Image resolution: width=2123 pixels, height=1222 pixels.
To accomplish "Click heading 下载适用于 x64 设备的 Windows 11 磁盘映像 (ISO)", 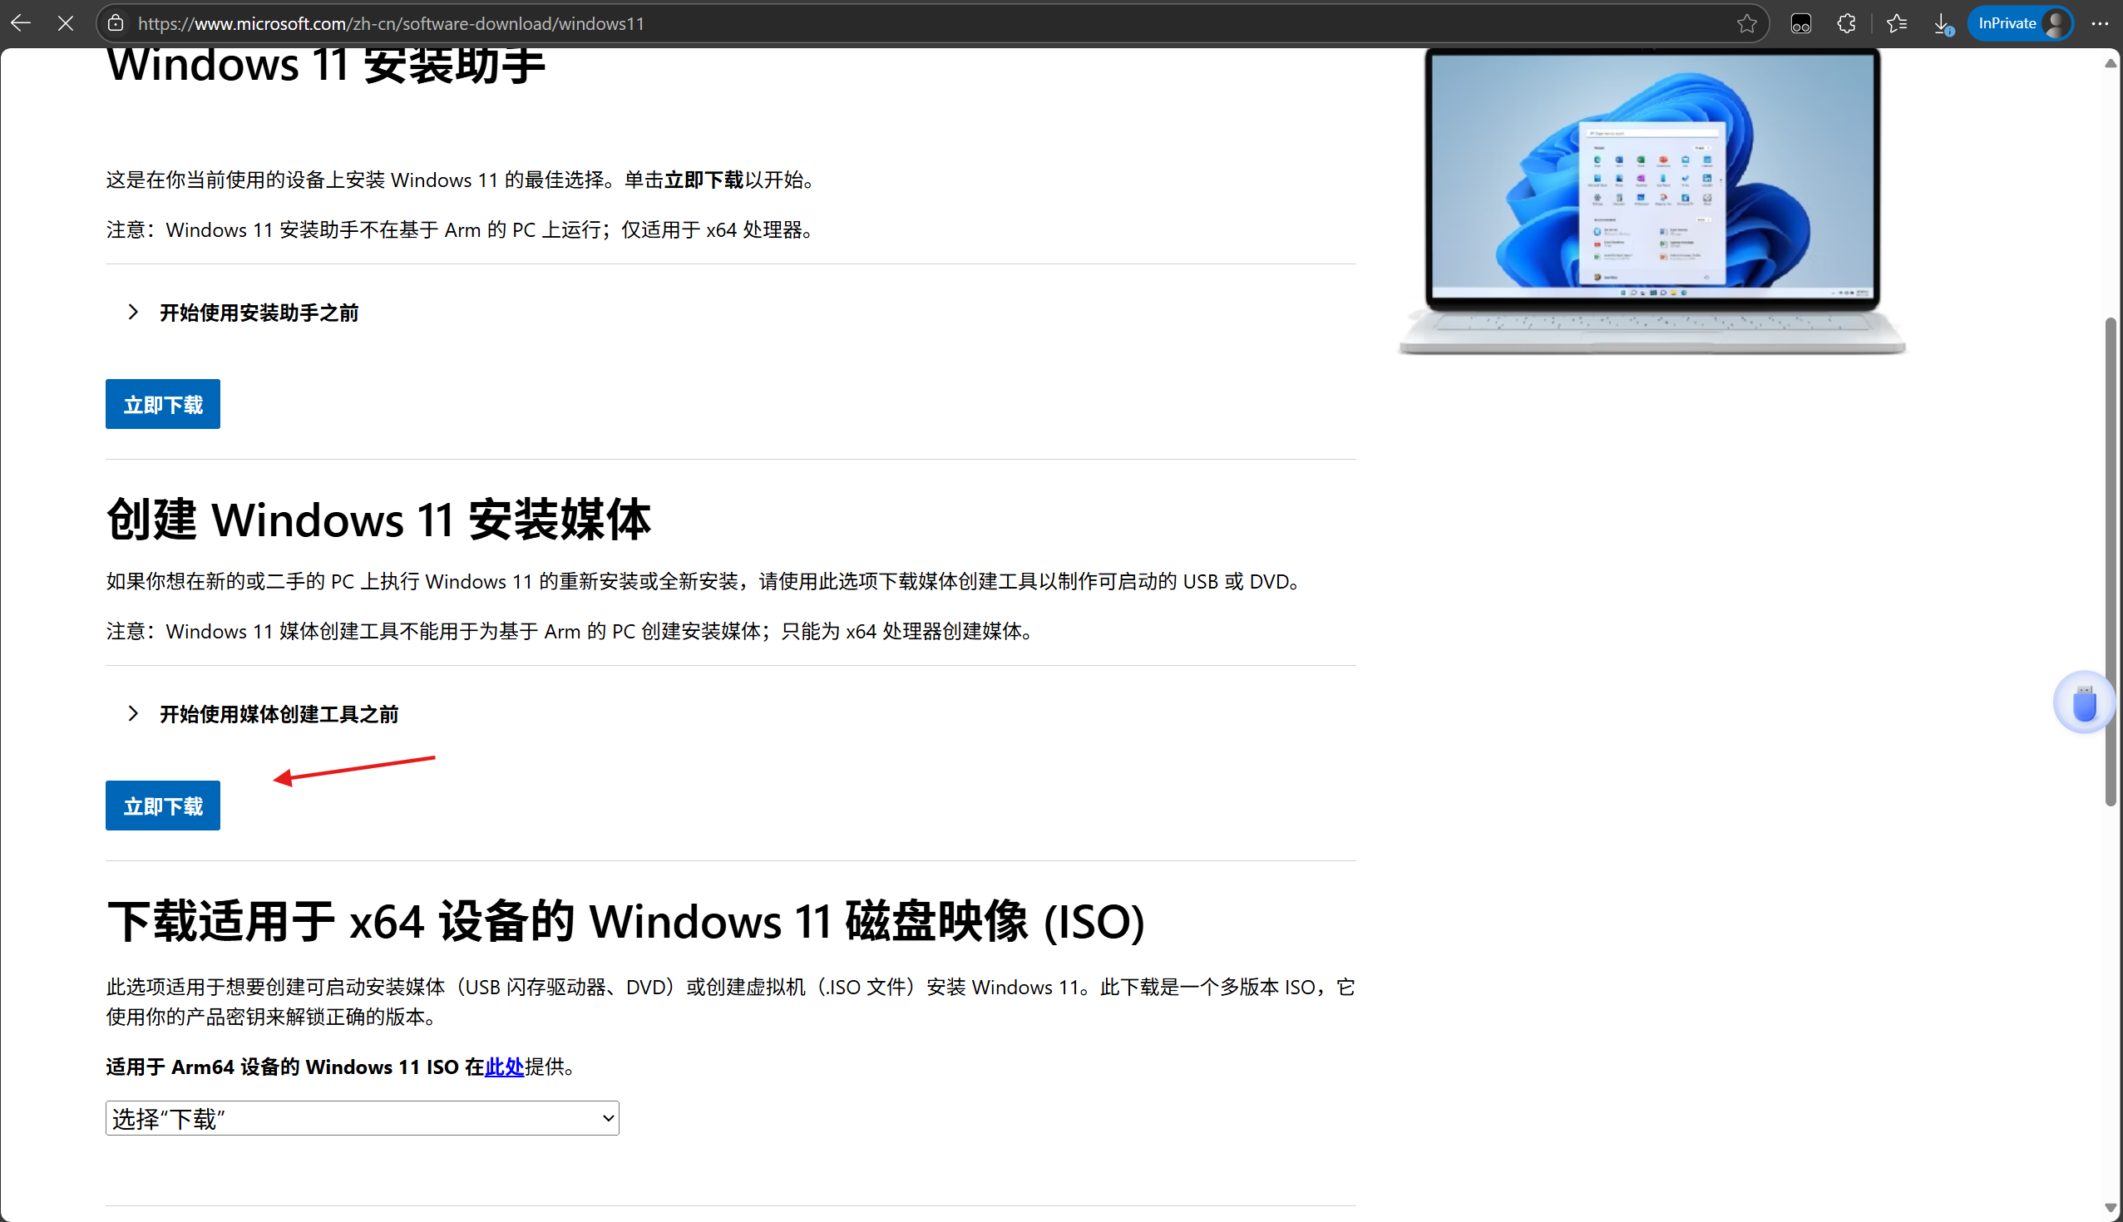I will tap(626, 921).
